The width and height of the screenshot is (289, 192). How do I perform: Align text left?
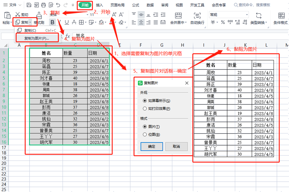click(134, 22)
